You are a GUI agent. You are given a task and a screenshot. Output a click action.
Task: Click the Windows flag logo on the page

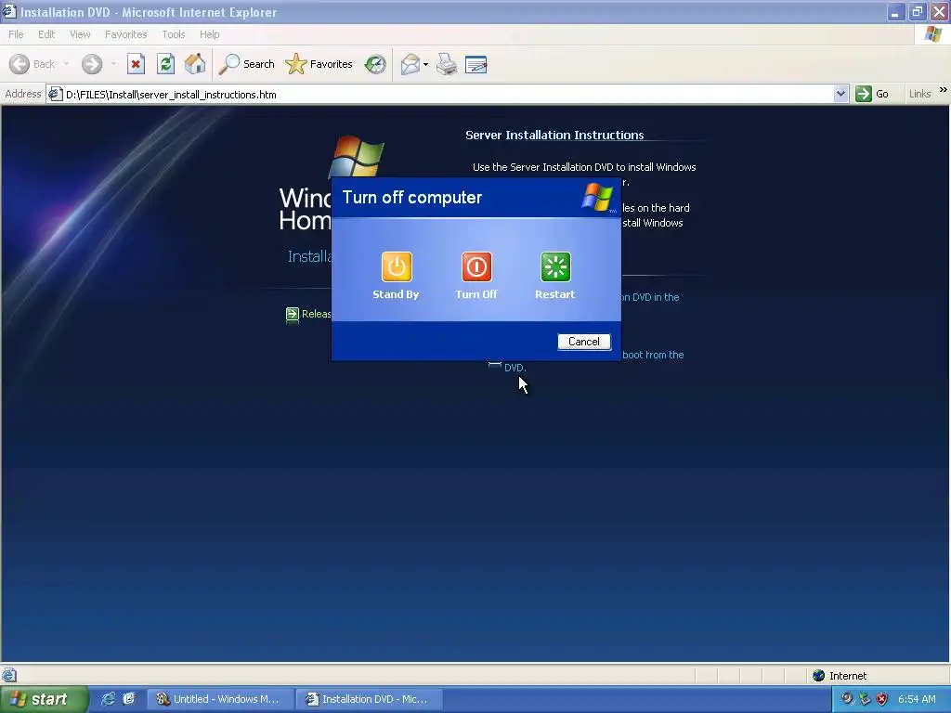pyautogui.click(x=357, y=156)
